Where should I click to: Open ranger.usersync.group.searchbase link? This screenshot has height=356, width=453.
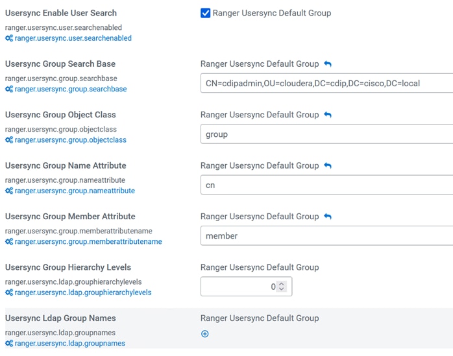pyautogui.click(x=71, y=89)
